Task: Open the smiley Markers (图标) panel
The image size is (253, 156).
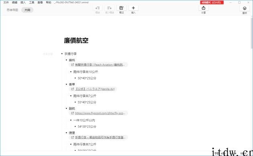Action: (x=245, y=8)
